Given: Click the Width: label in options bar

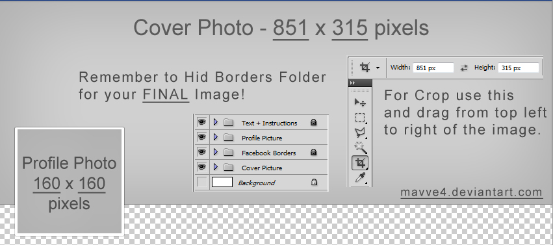Looking at the screenshot, I should coord(401,68).
